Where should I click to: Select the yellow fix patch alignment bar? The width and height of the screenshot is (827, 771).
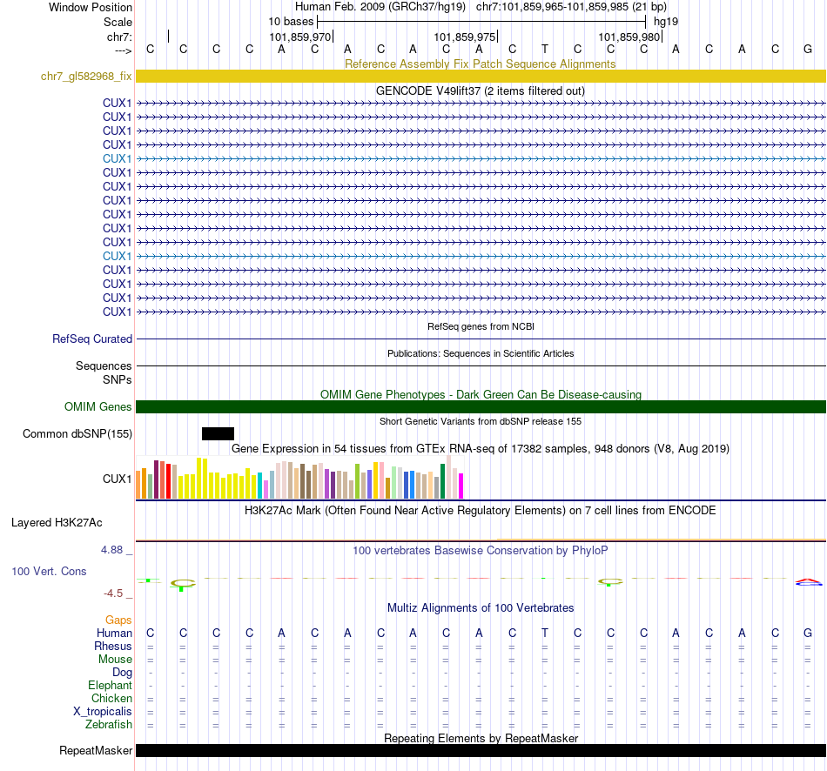(481, 76)
